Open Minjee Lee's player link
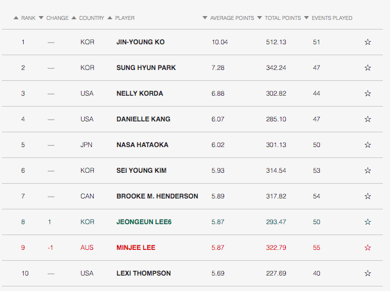 136,248
